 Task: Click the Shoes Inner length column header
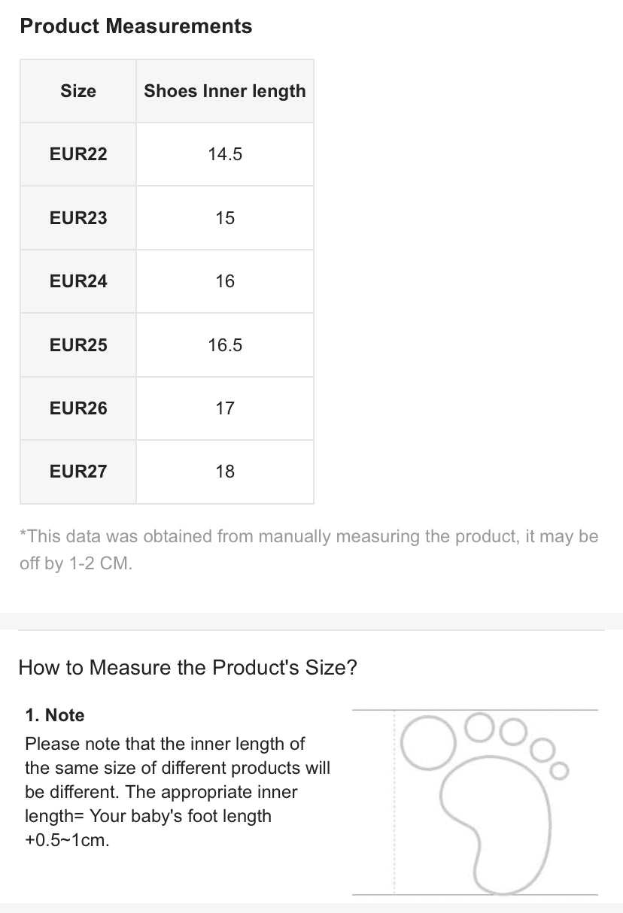[x=225, y=91]
